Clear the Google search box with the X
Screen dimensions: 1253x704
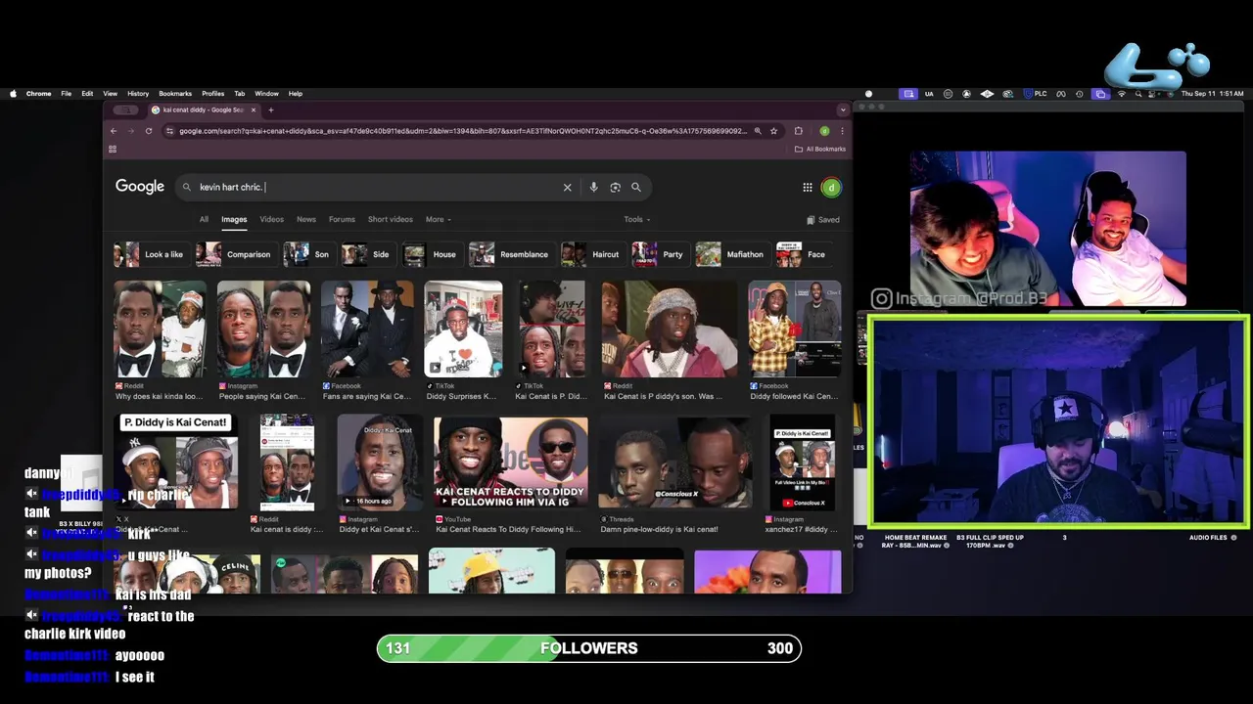coord(567,187)
